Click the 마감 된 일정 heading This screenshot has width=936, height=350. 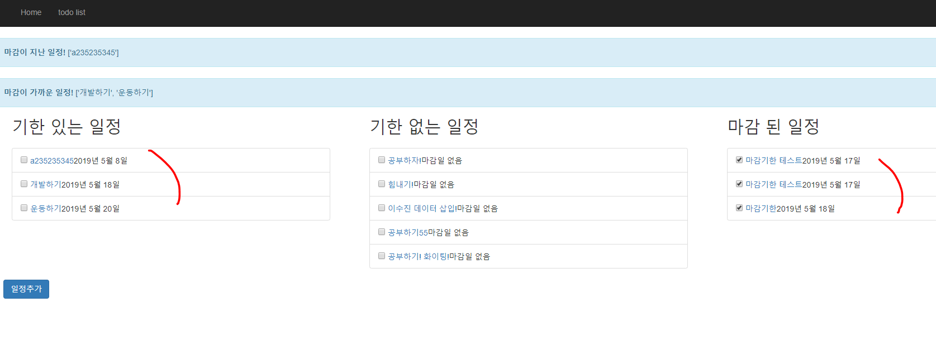pyautogui.click(x=773, y=127)
